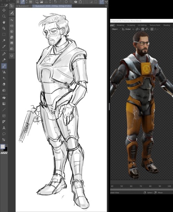Toggle Blender snapping magnet button
The height and width of the screenshot is (212, 173).
click(143, 29)
